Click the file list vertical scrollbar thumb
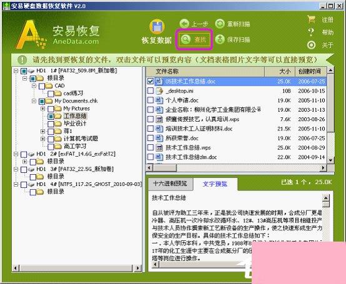346x284 pixels. [x=330, y=103]
